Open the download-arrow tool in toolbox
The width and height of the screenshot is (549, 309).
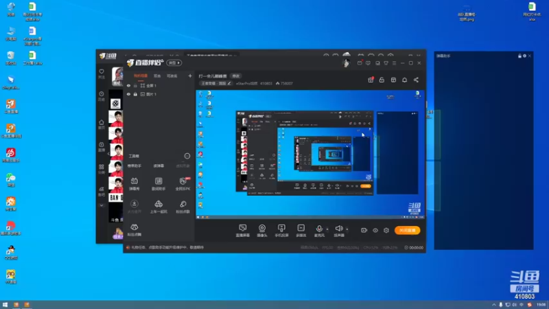[135, 207]
